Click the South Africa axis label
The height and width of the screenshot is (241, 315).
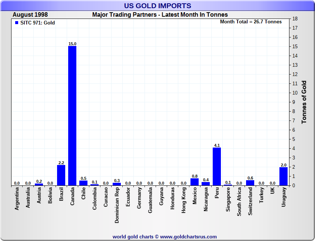click(239, 202)
